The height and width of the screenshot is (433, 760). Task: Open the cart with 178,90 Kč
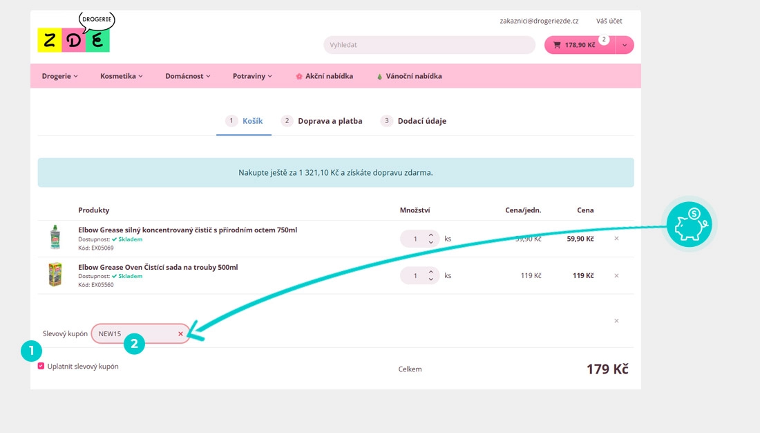[x=579, y=45]
